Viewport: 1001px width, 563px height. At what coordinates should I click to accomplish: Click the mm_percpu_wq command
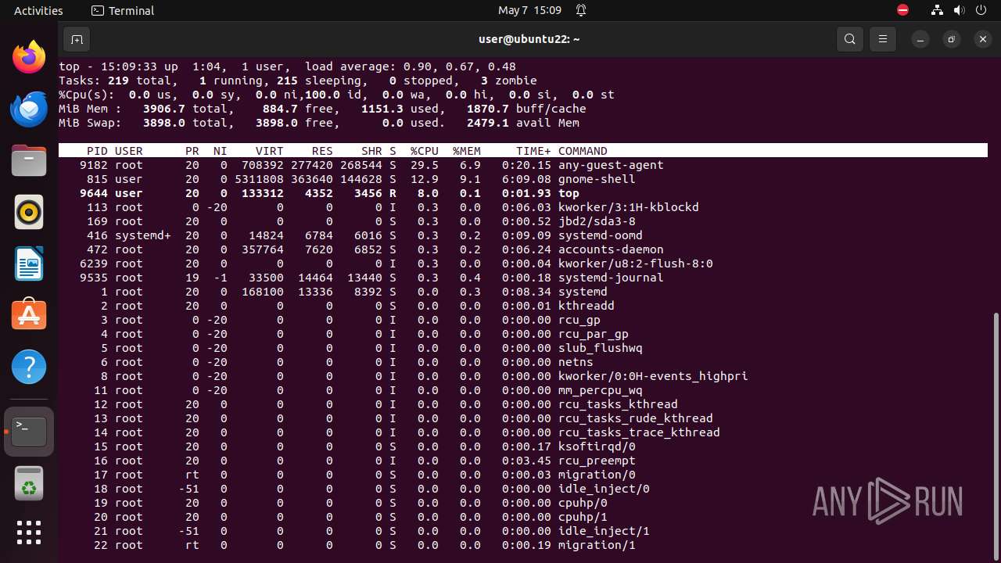(x=601, y=390)
